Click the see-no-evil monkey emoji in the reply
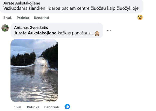The width and height of the screenshot is (156, 111). (x=97, y=33)
